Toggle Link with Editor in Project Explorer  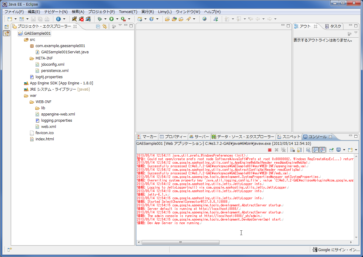pos(105,26)
